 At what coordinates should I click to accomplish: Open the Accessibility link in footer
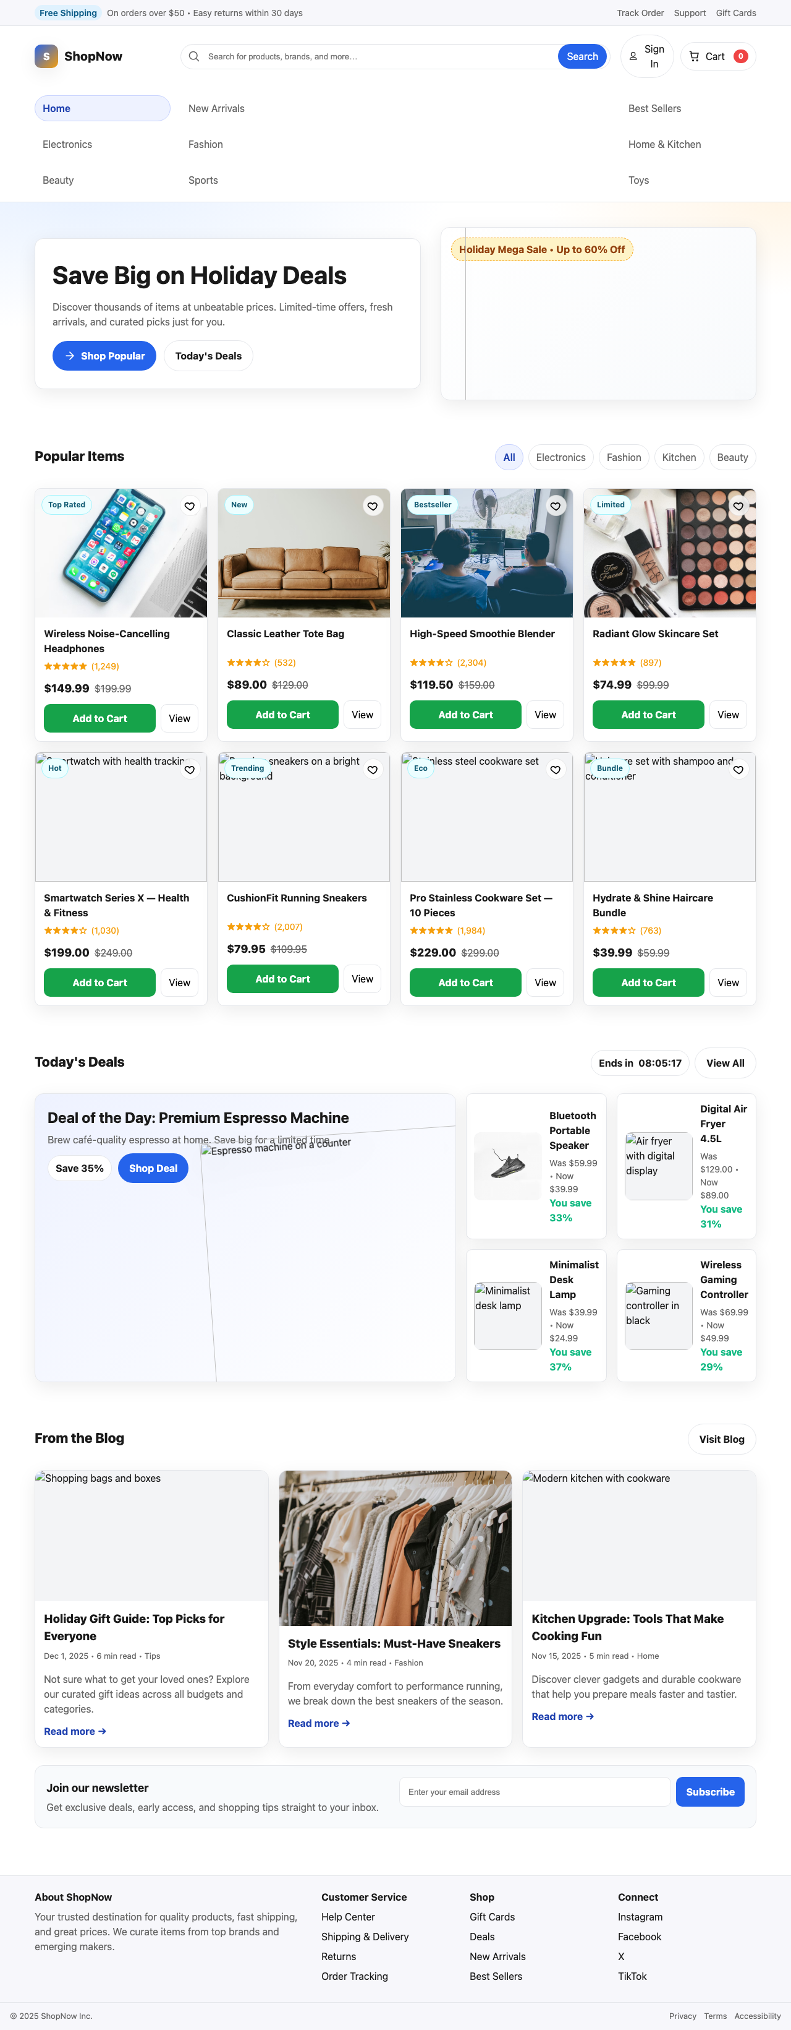tap(757, 2016)
